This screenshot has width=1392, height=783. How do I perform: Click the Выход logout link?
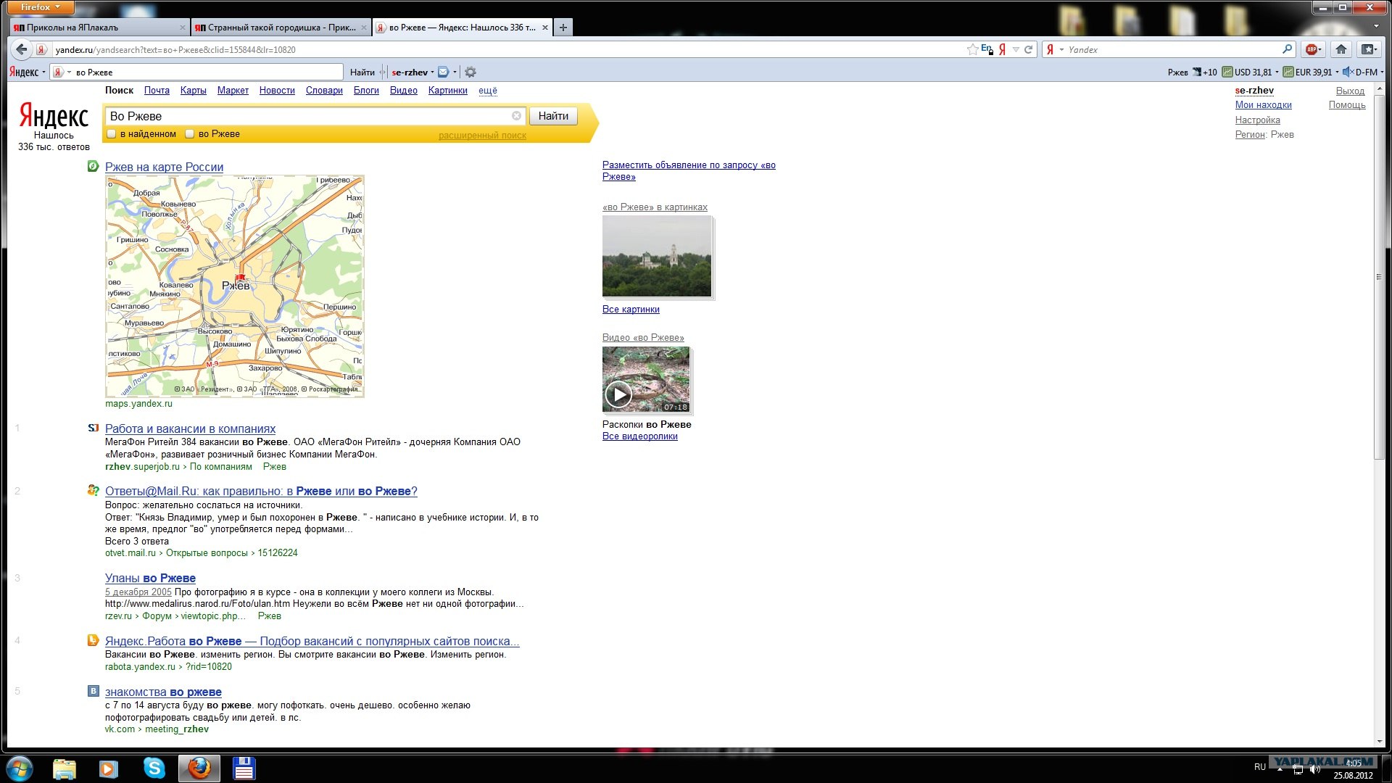click(1350, 91)
